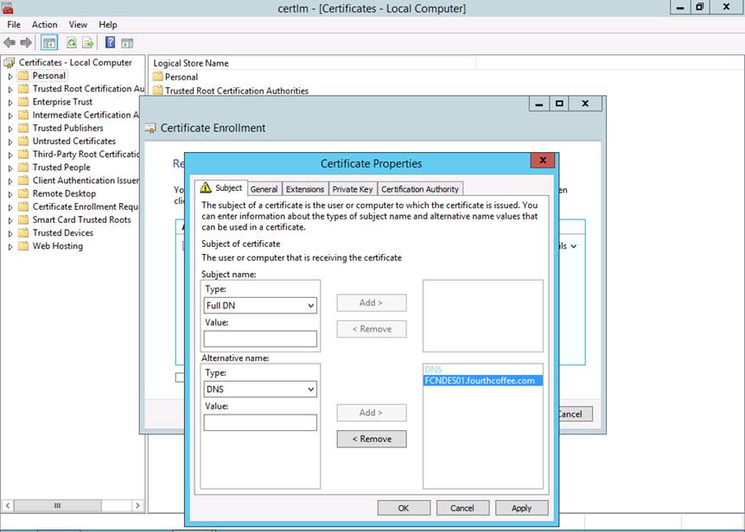Click the Forward arrow toolbar icon
Viewport: 745px width, 532px height.
pyautogui.click(x=25, y=42)
